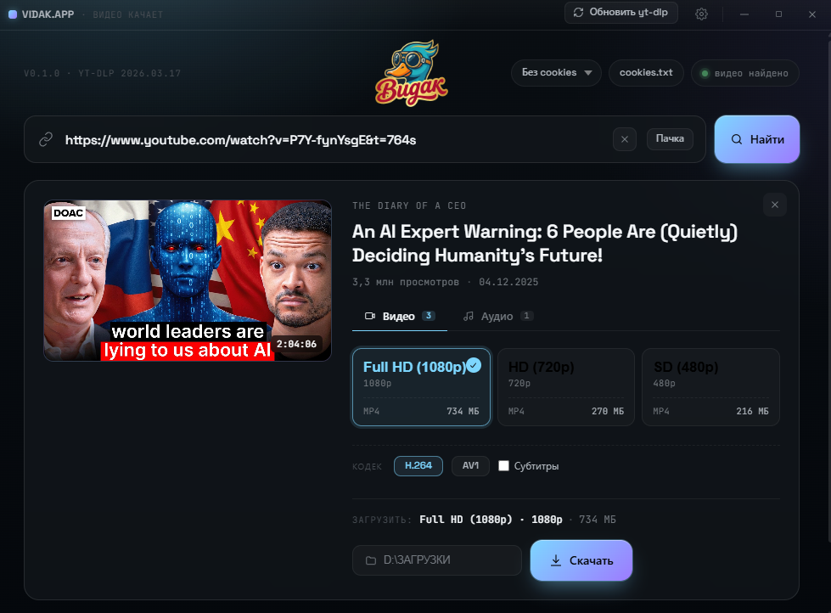This screenshot has height=613, width=831.
Task: Click the video title text
Action: tap(545, 244)
